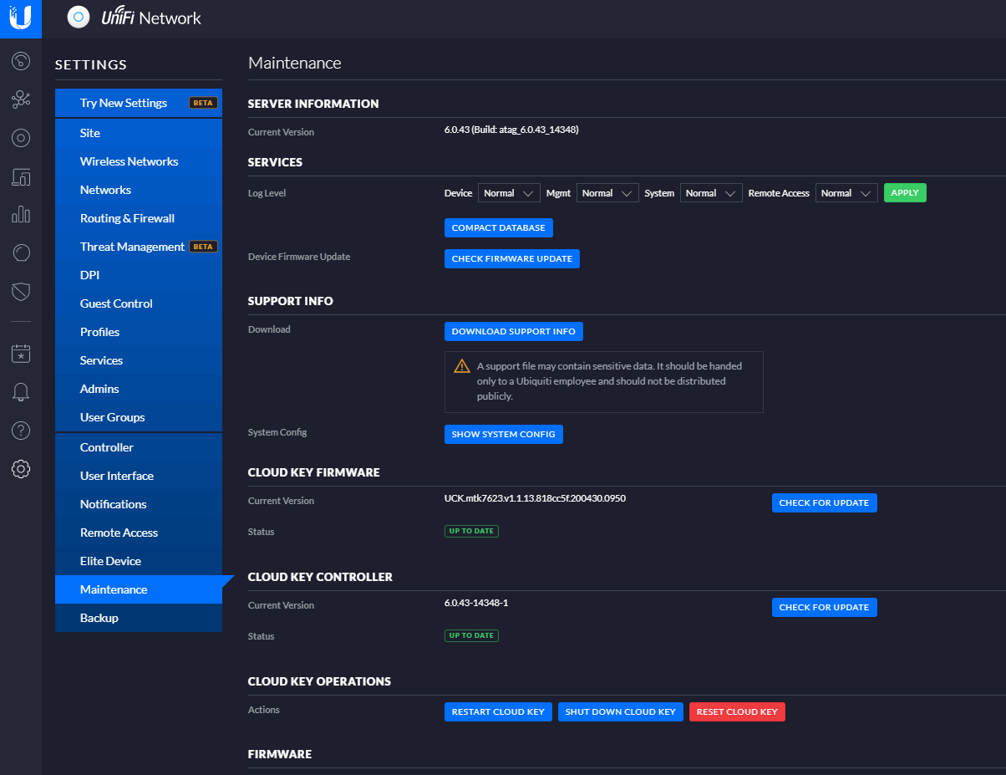Viewport: 1006px width, 775px height.
Task: Click the BETA badge beside Try New Settings
Action: click(204, 103)
